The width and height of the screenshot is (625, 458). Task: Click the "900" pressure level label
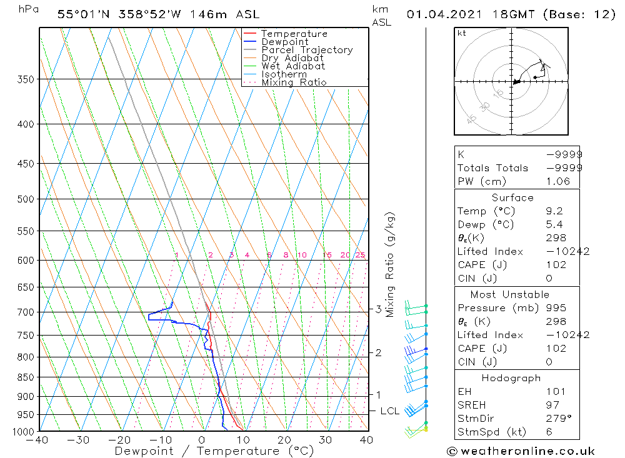point(26,396)
